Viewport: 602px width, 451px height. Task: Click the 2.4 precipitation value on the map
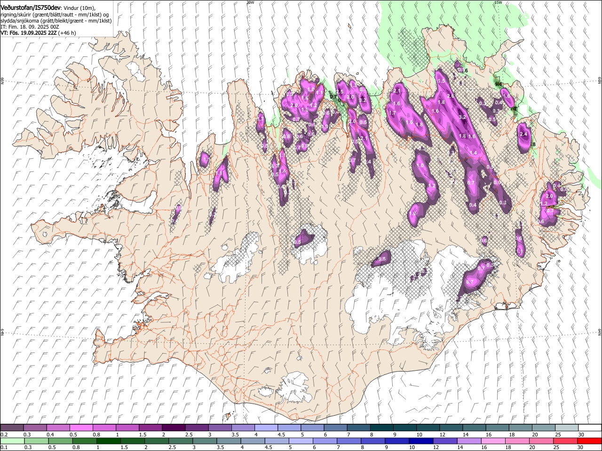524,134
